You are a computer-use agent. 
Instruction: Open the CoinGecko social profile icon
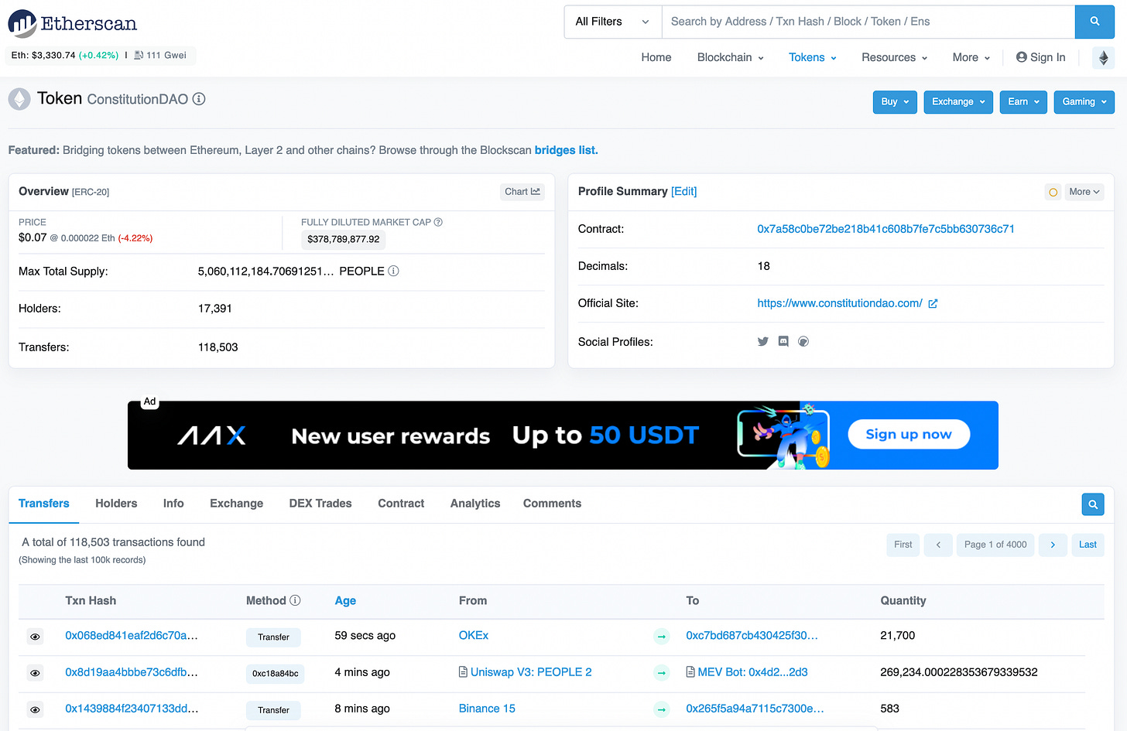[x=803, y=341]
